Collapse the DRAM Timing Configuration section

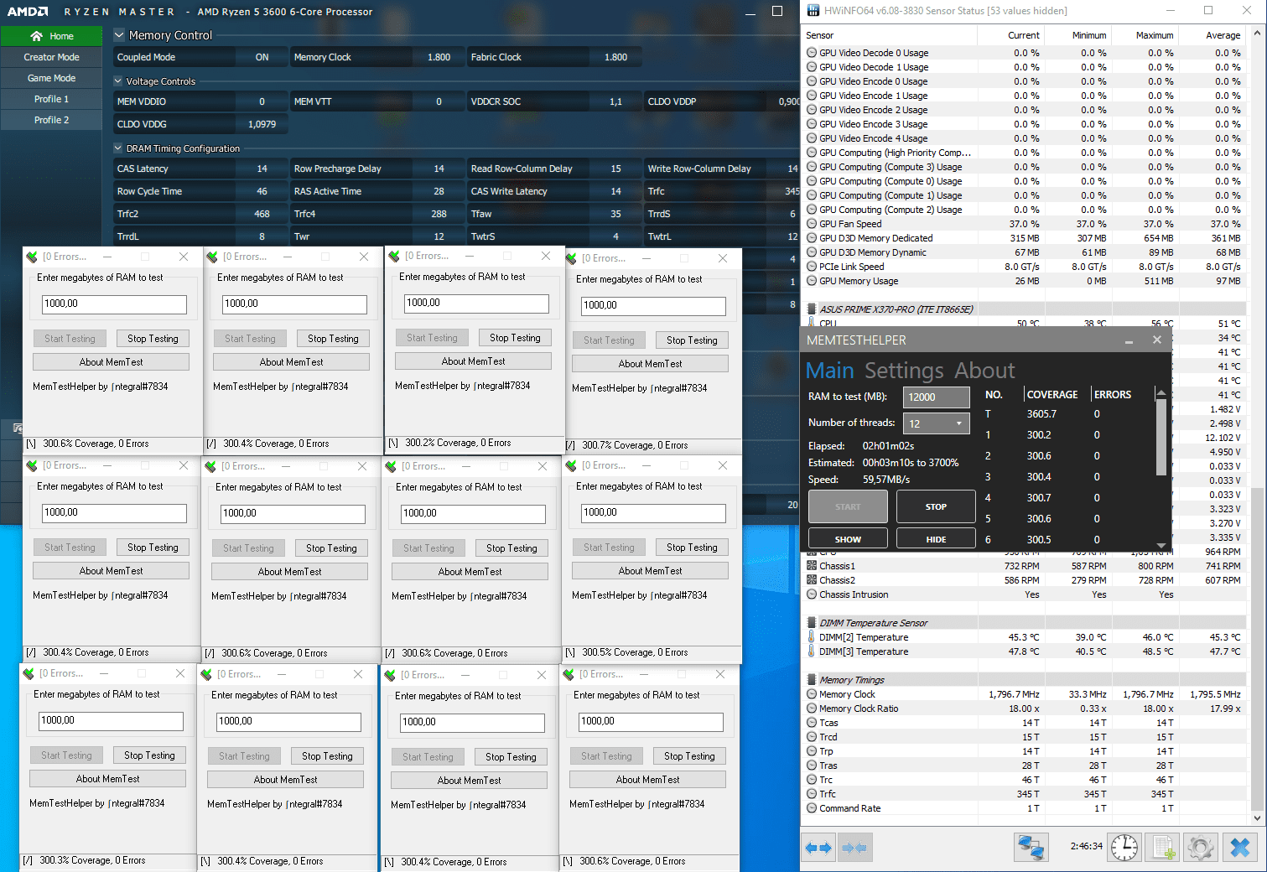[118, 148]
